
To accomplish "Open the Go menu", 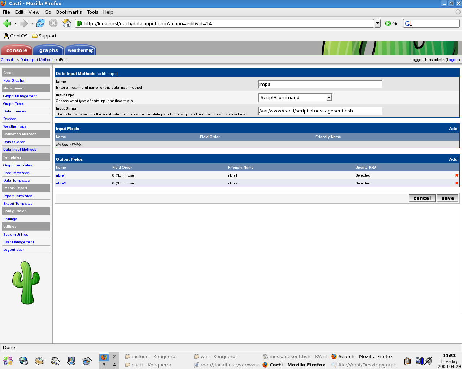I will tap(48, 12).
